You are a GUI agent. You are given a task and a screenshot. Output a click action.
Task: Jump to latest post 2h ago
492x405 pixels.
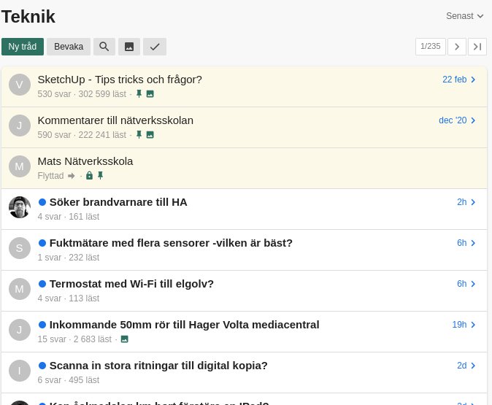tap(466, 202)
